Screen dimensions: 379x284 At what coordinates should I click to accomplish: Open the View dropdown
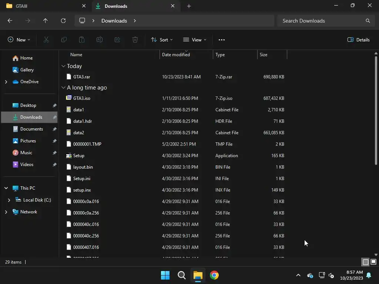click(195, 40)
